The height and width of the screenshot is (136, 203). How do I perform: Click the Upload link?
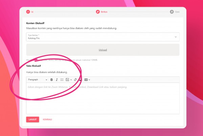tap(103, 50)
